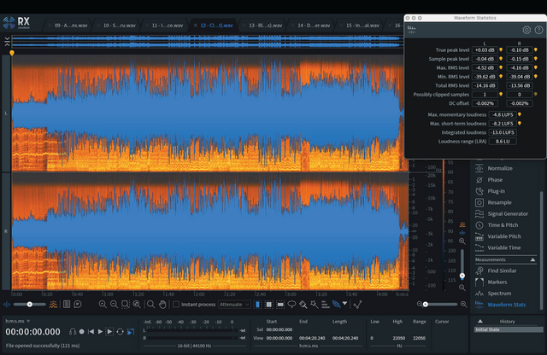
Task: Click the lasso selection tool
Action: pyautogui.click(x=291, y=304)
